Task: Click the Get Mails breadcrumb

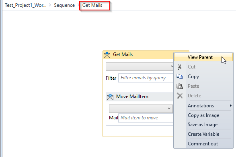Action: [x=92, y=5]
